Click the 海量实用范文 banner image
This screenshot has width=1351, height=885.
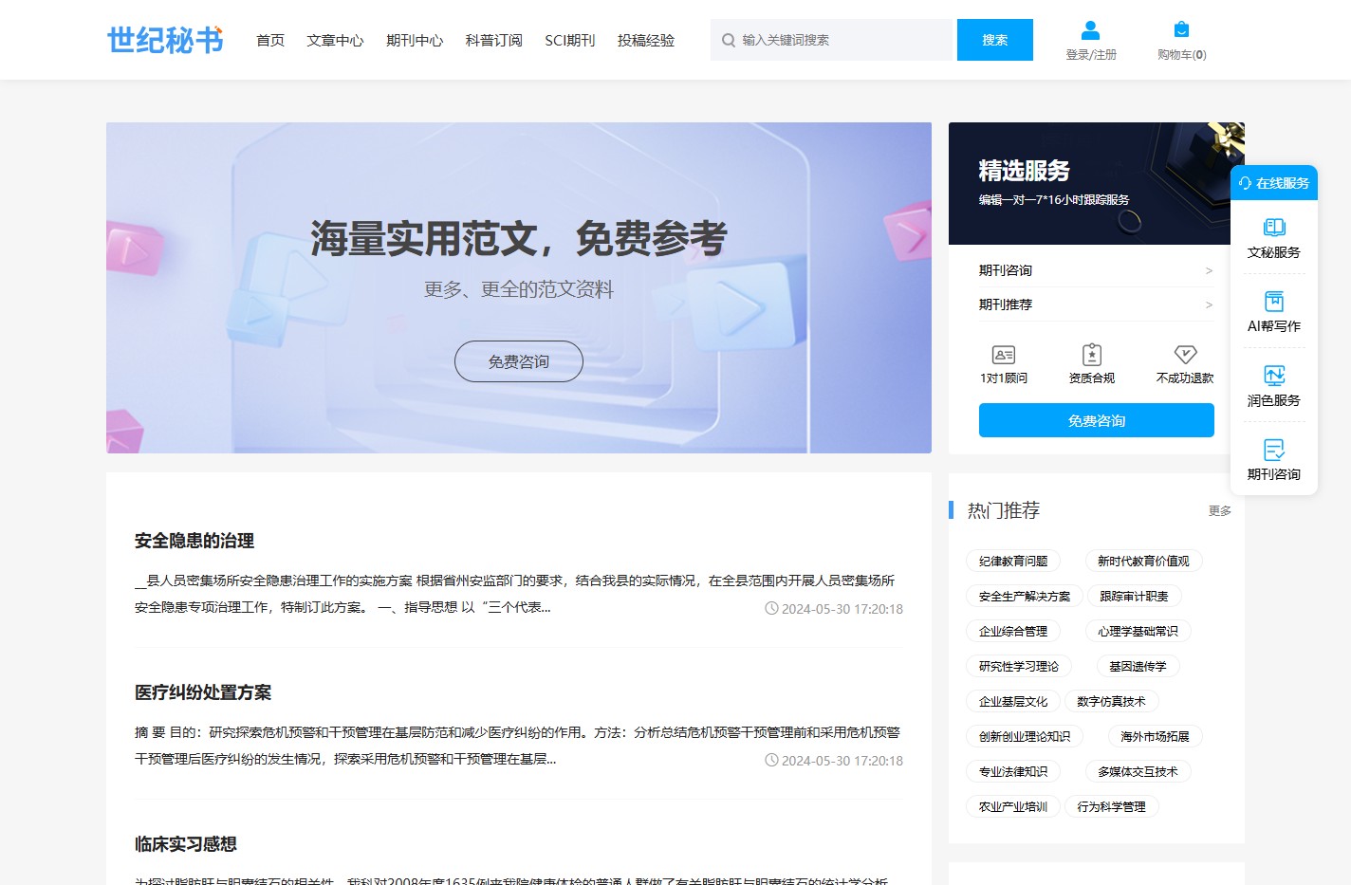[x=519, y=287]
